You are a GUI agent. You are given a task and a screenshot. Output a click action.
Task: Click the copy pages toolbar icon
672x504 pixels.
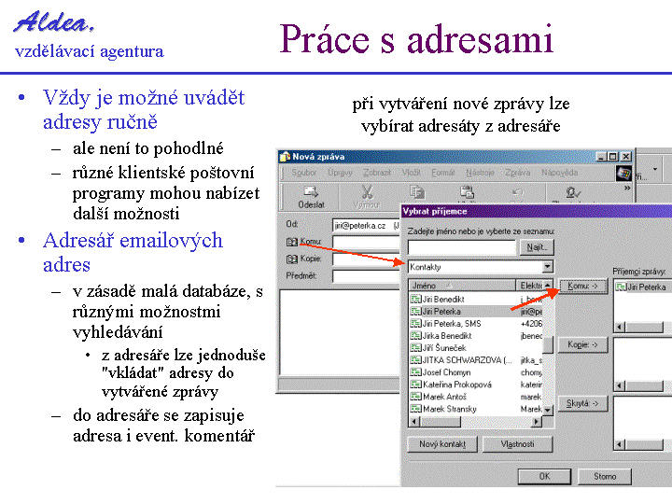point(416,192)
